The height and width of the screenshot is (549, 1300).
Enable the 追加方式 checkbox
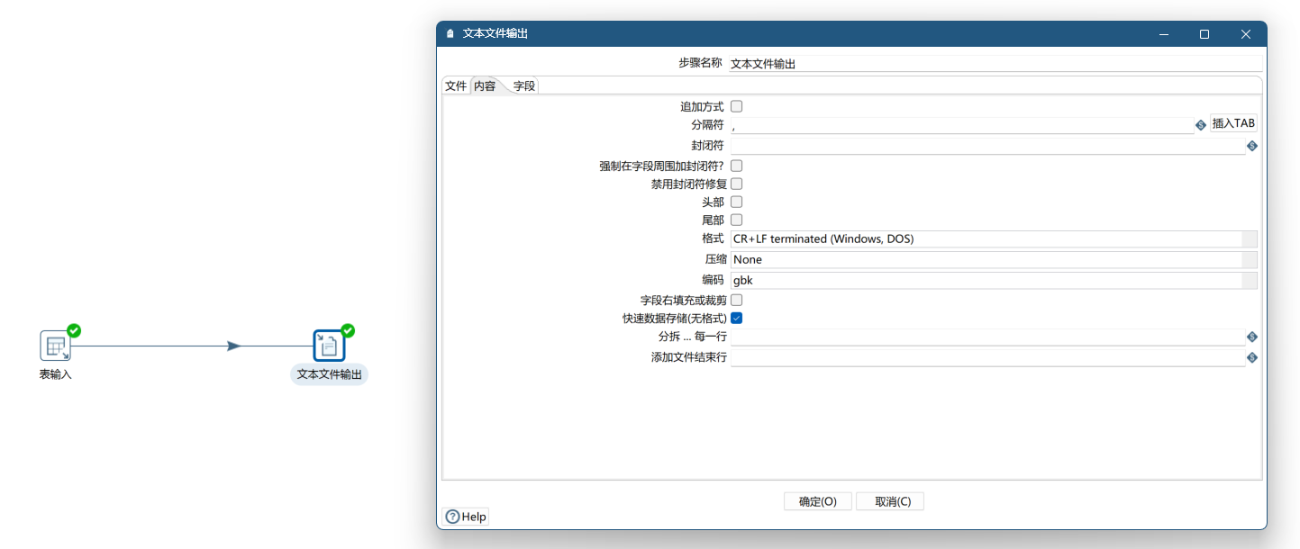click(736, 106)
